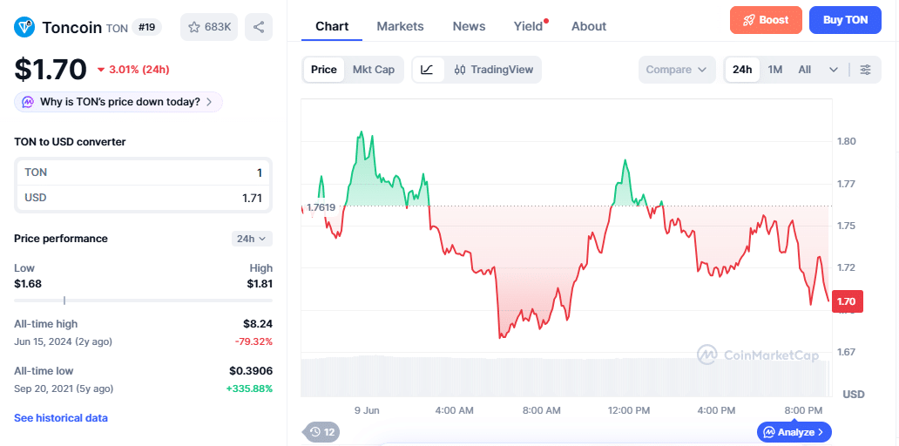This screenshot has height=446, width=899.
Task: Click the $1.68 low price value
Action: click(x=28, y=284)
